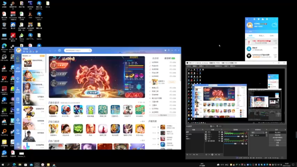This screenshot has width=297, height=167.
Task: Click the start recording button in OBS controls
Action: click(278, 135)
